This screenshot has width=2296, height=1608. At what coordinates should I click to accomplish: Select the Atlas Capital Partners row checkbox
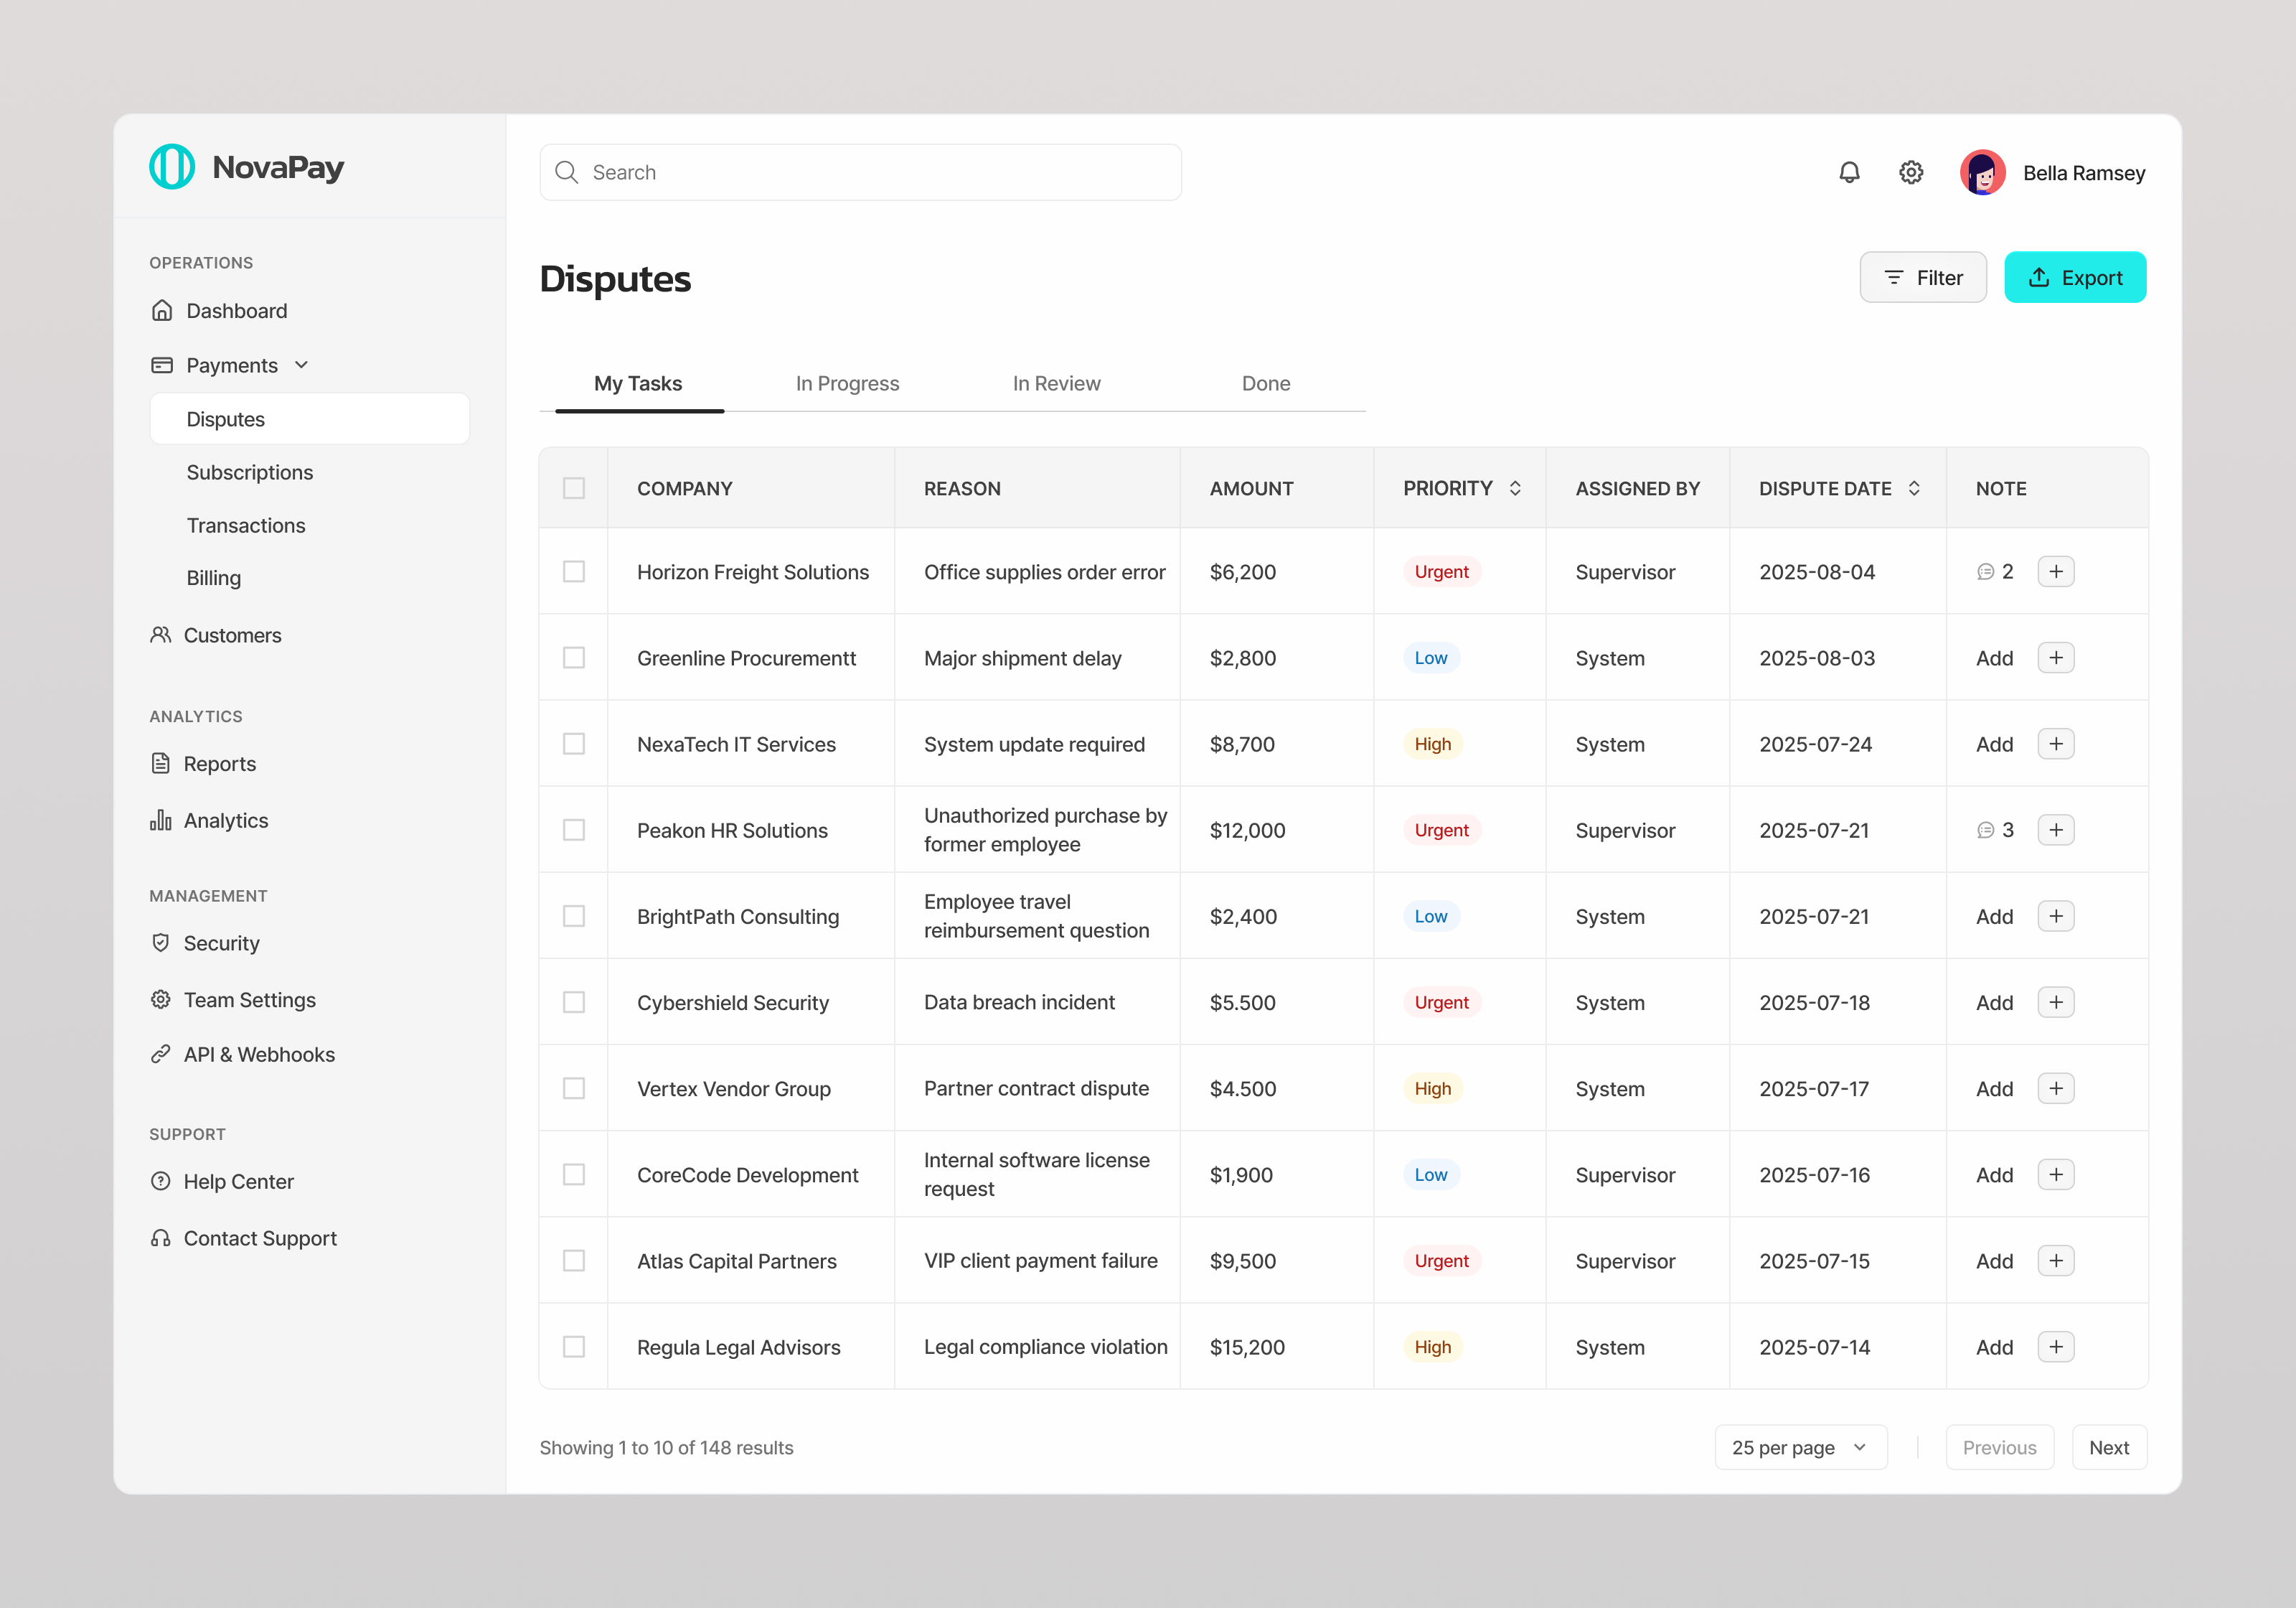[574, 1260]
